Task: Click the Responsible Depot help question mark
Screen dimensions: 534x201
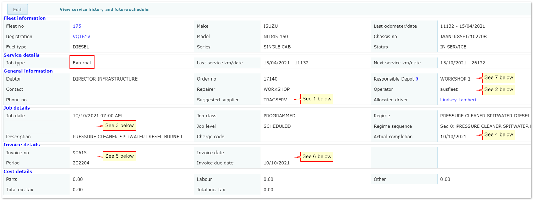Action: (417, 79)
